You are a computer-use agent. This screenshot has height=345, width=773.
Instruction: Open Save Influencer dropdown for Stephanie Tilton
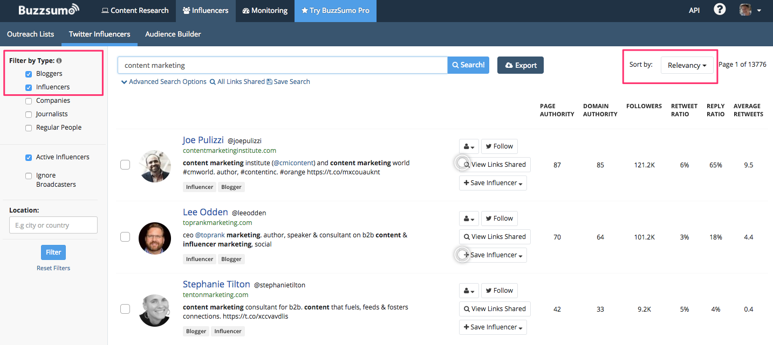(x=492, y=327)
